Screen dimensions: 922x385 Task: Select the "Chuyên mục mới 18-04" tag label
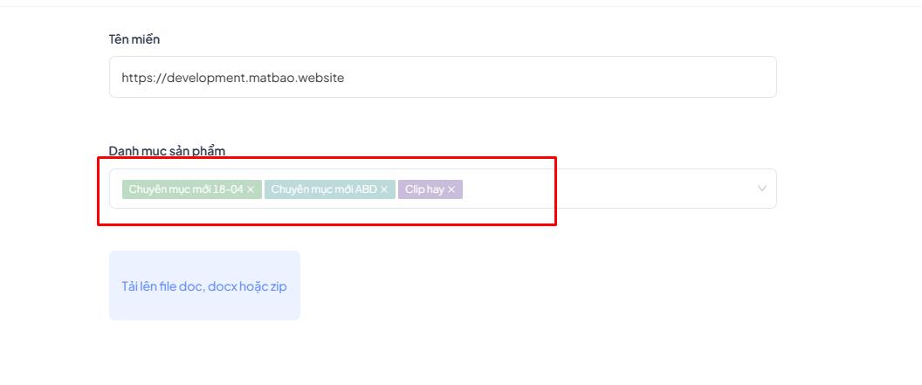point(186,189)
